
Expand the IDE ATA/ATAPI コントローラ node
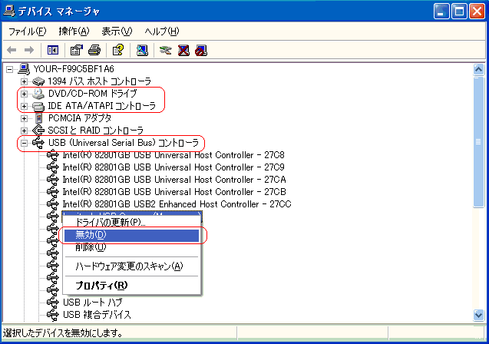(24, 107)
